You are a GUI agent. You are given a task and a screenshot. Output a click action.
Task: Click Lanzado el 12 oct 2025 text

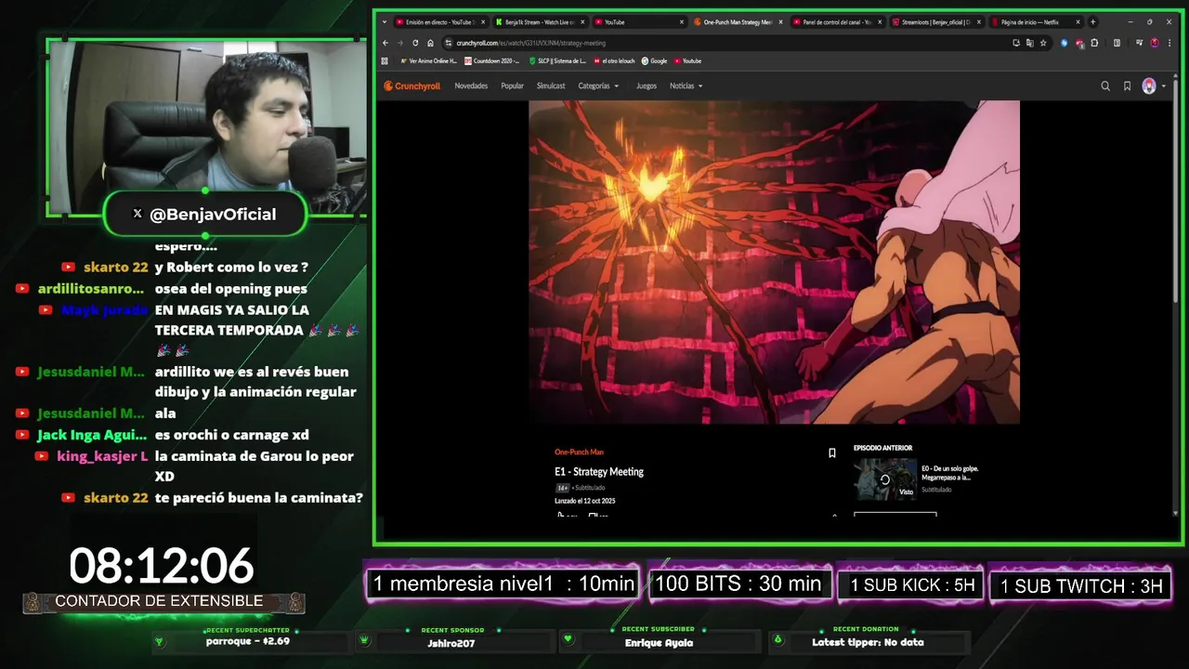(585, 501)
